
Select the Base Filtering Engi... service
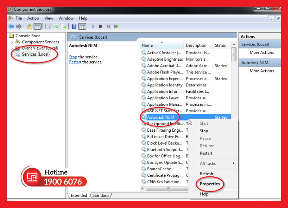coord(165,130)
